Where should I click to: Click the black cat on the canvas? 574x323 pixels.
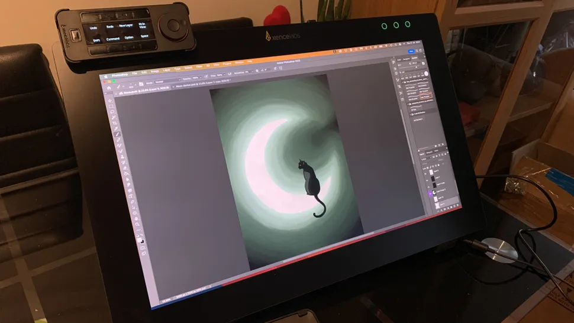(x=311, y=182)
